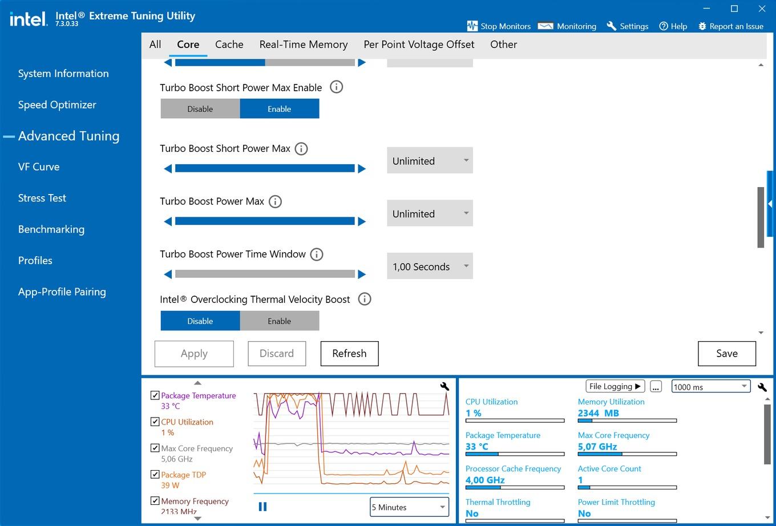Open System Information page

click(63, 74)
